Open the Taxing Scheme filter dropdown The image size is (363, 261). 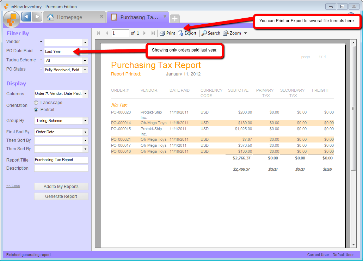(x=85, y=61)
